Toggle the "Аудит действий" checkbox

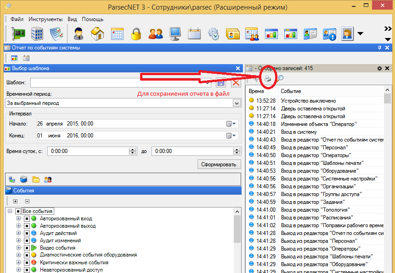click(x=27, y=233)
